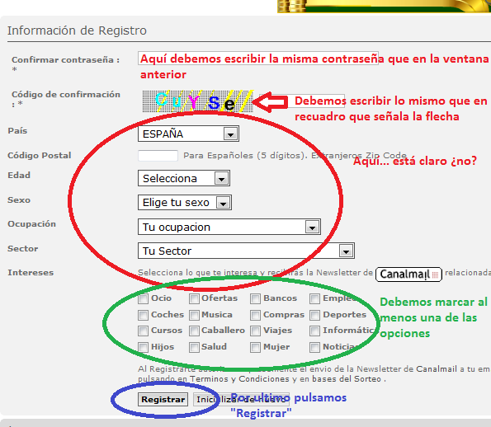Click the Canalmail logo badge
This screenshot has width=491, height=427.
(408, 274)
